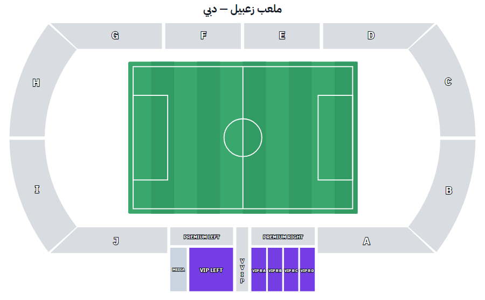Select the vertical VVIP section

242,259
